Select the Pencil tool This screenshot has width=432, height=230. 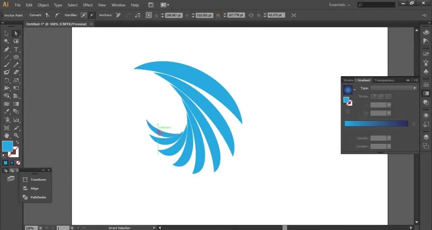[x=16, y=65]
